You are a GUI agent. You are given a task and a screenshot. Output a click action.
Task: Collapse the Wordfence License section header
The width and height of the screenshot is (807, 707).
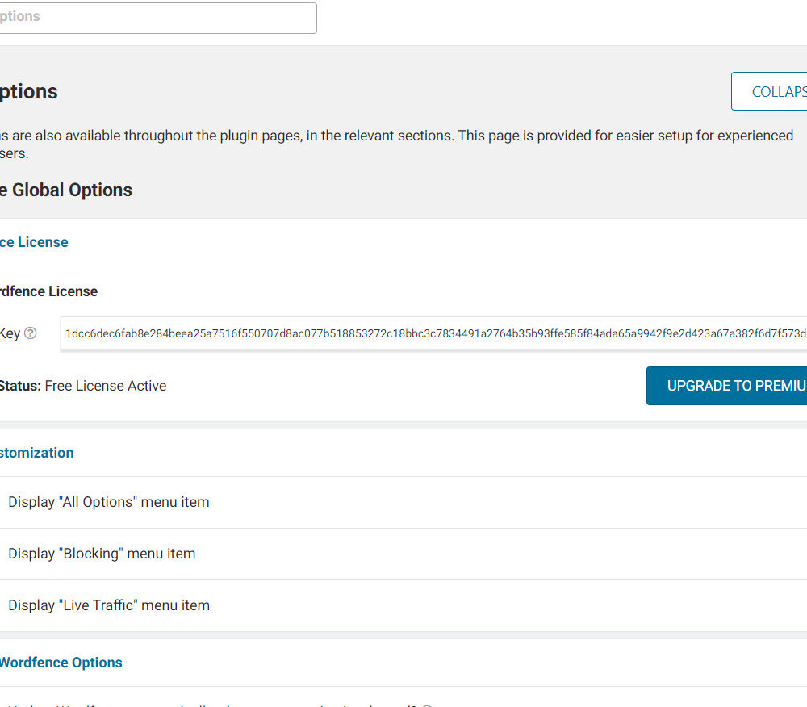click(34, 242)
